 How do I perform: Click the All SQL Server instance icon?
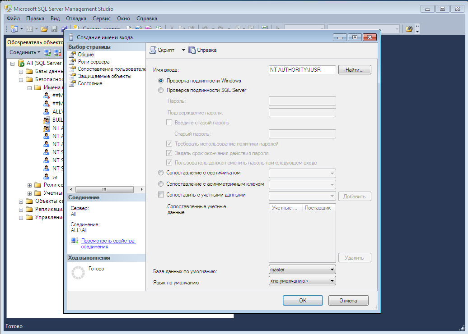[21, 63]
